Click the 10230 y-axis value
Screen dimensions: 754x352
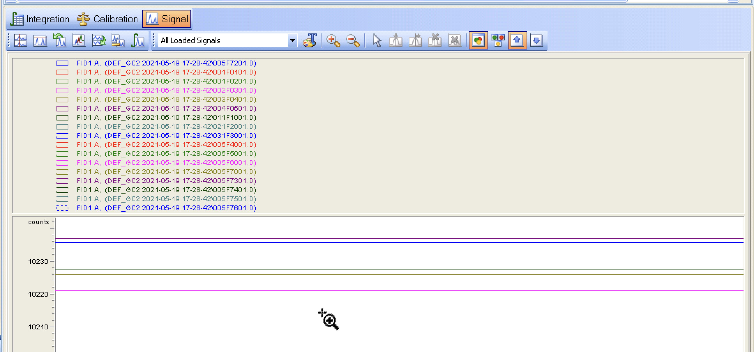38,261
